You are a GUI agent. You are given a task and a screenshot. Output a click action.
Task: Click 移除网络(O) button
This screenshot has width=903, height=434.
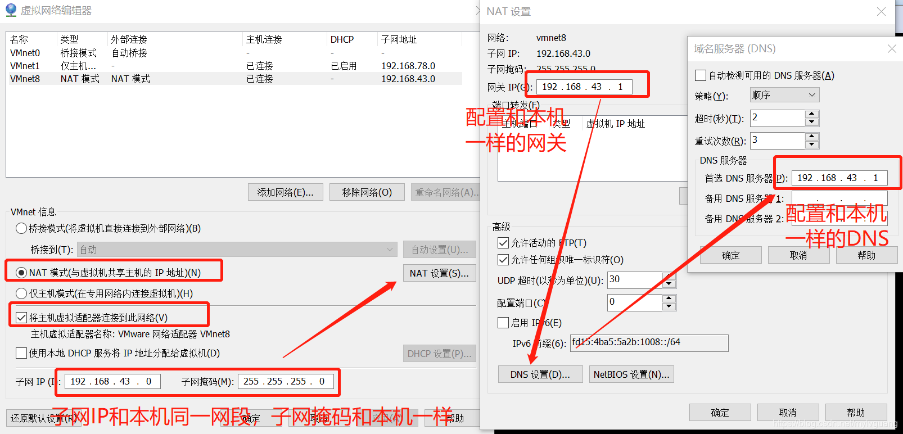pyautogui.click(x=367, y=192)
